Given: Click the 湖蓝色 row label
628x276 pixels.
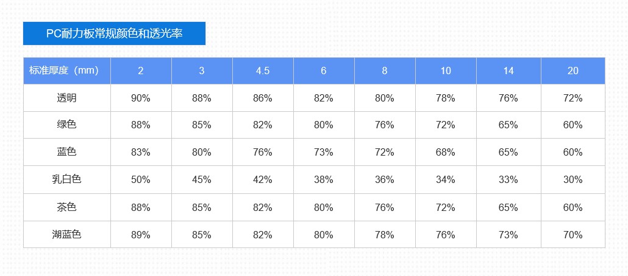Looking at the screenshot, I should [67, 235].
